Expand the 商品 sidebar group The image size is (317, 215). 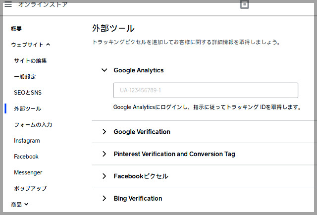point(19,205)
